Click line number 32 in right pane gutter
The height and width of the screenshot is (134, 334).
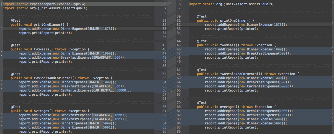(x=179, y=25)
